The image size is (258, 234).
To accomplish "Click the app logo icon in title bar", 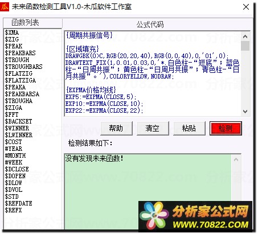I will [5, 7].
